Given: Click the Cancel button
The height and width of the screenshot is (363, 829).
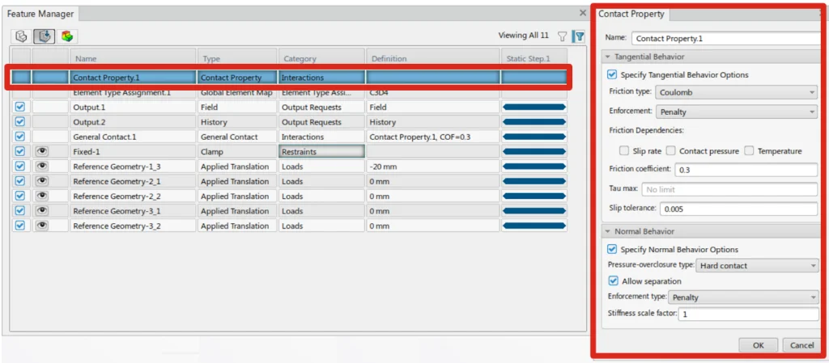Looking at the screenshot, I should point(801,345).
